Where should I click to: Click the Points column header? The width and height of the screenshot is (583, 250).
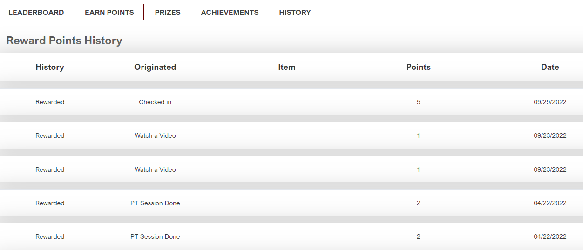click(x=418, y=67)
